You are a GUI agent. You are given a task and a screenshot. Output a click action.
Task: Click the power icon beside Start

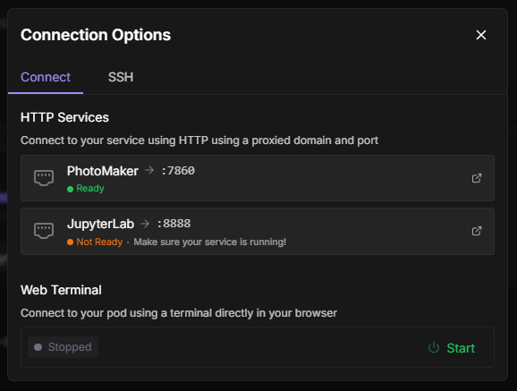pyautogui.click(x=434, y=347)
